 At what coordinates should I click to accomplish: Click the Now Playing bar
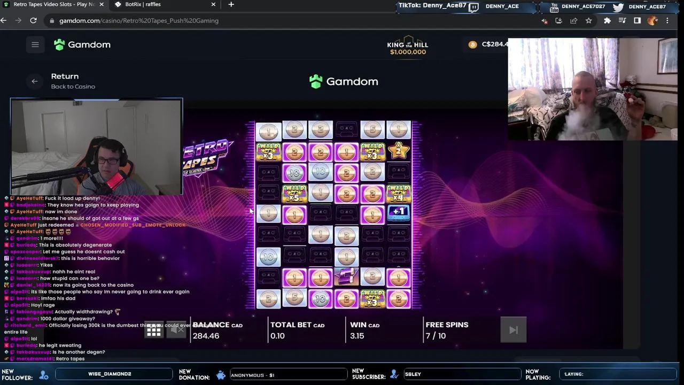tap(619, 374)
